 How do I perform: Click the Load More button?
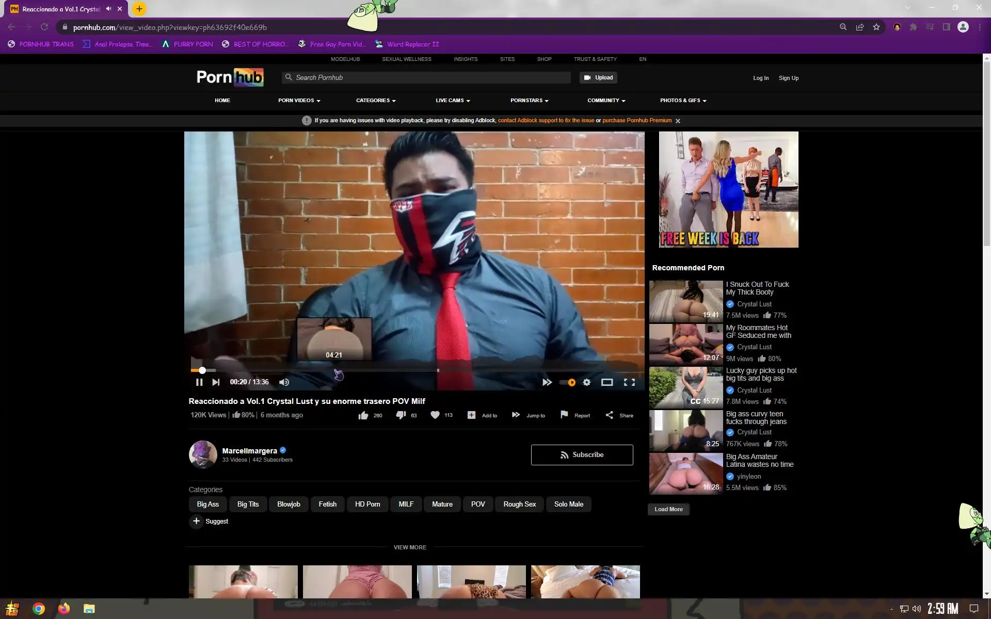668,509
